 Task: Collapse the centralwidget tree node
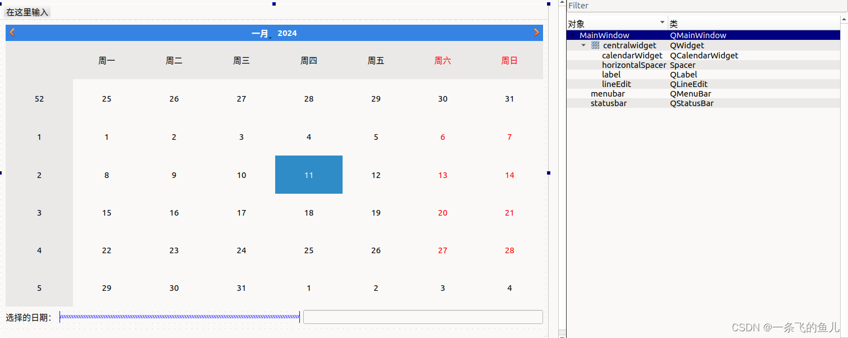click(583, 45)
